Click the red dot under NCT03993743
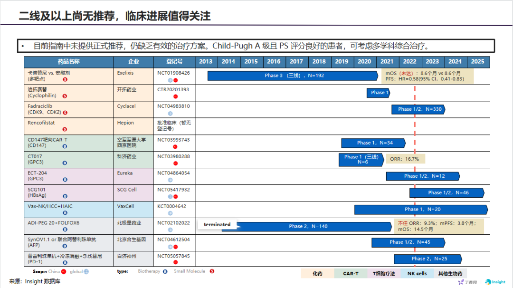The width and height of the screenshot is (513, 288). tap(175, 147)
